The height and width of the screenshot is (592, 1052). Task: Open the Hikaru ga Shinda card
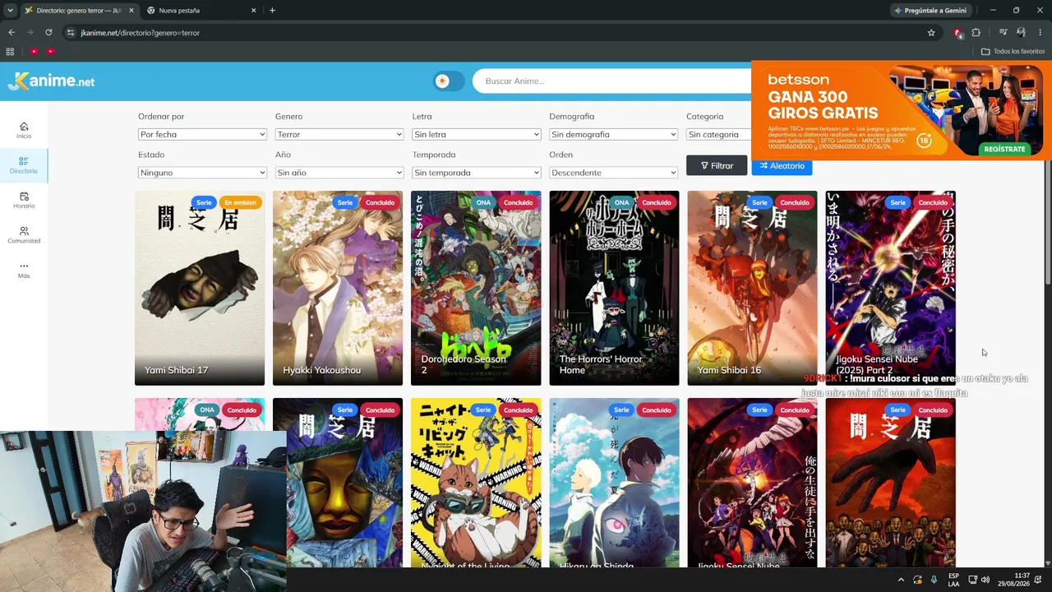pyautogui.click(x=614, y=483)
